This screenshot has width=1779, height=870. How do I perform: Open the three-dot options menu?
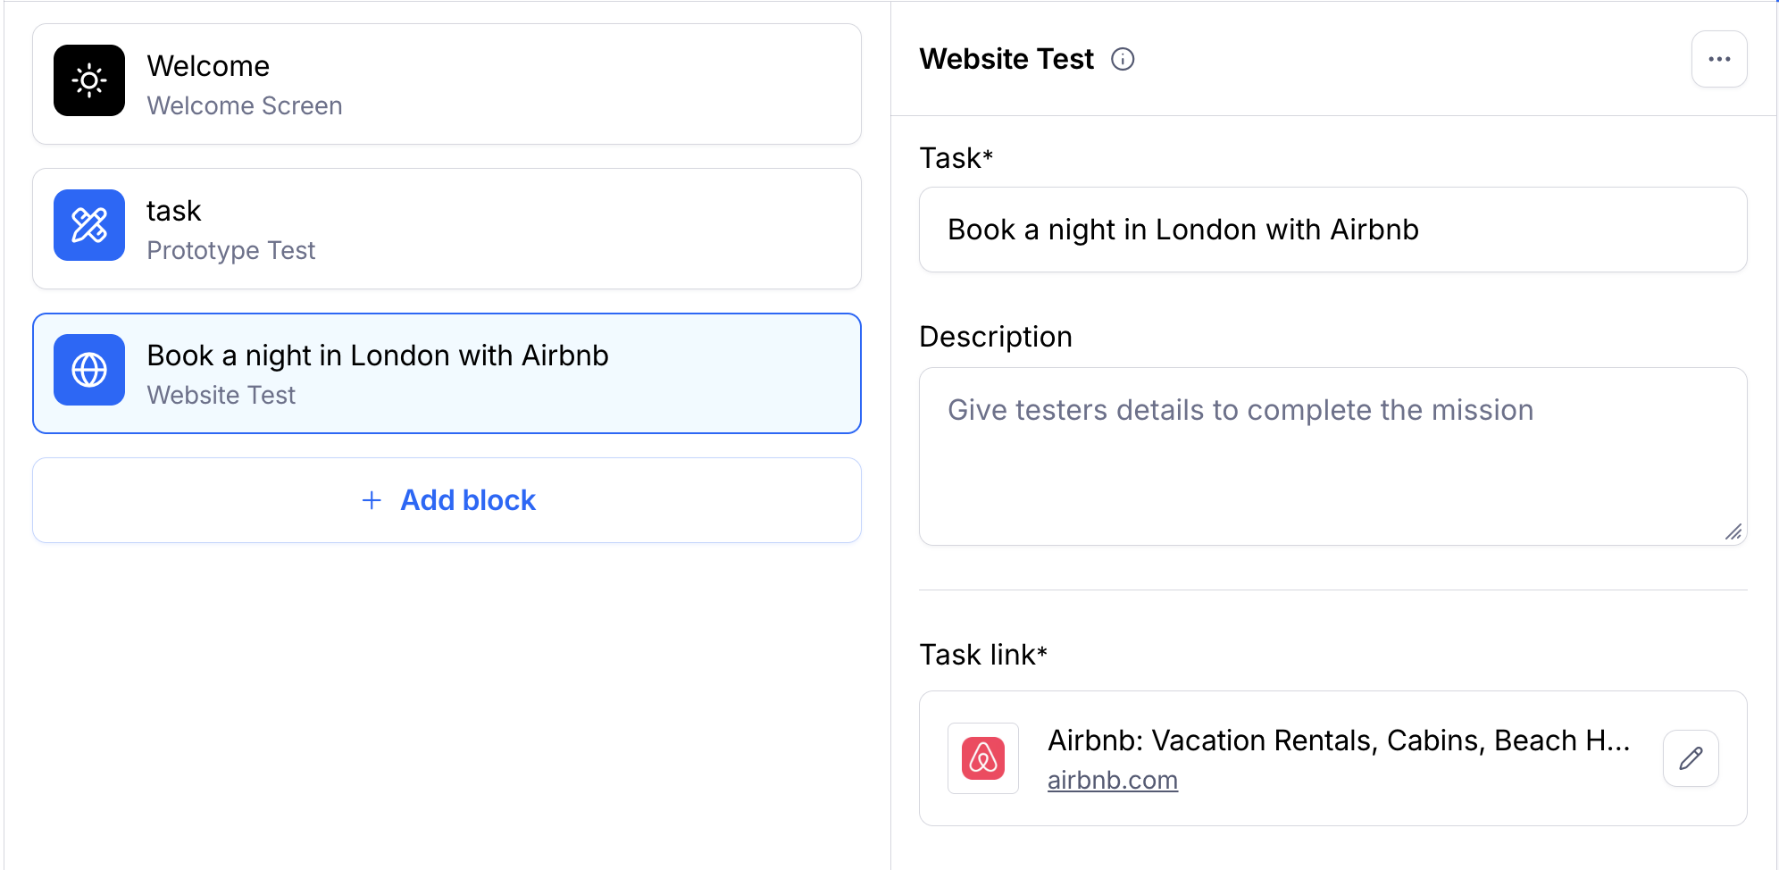click(1719, 59)
